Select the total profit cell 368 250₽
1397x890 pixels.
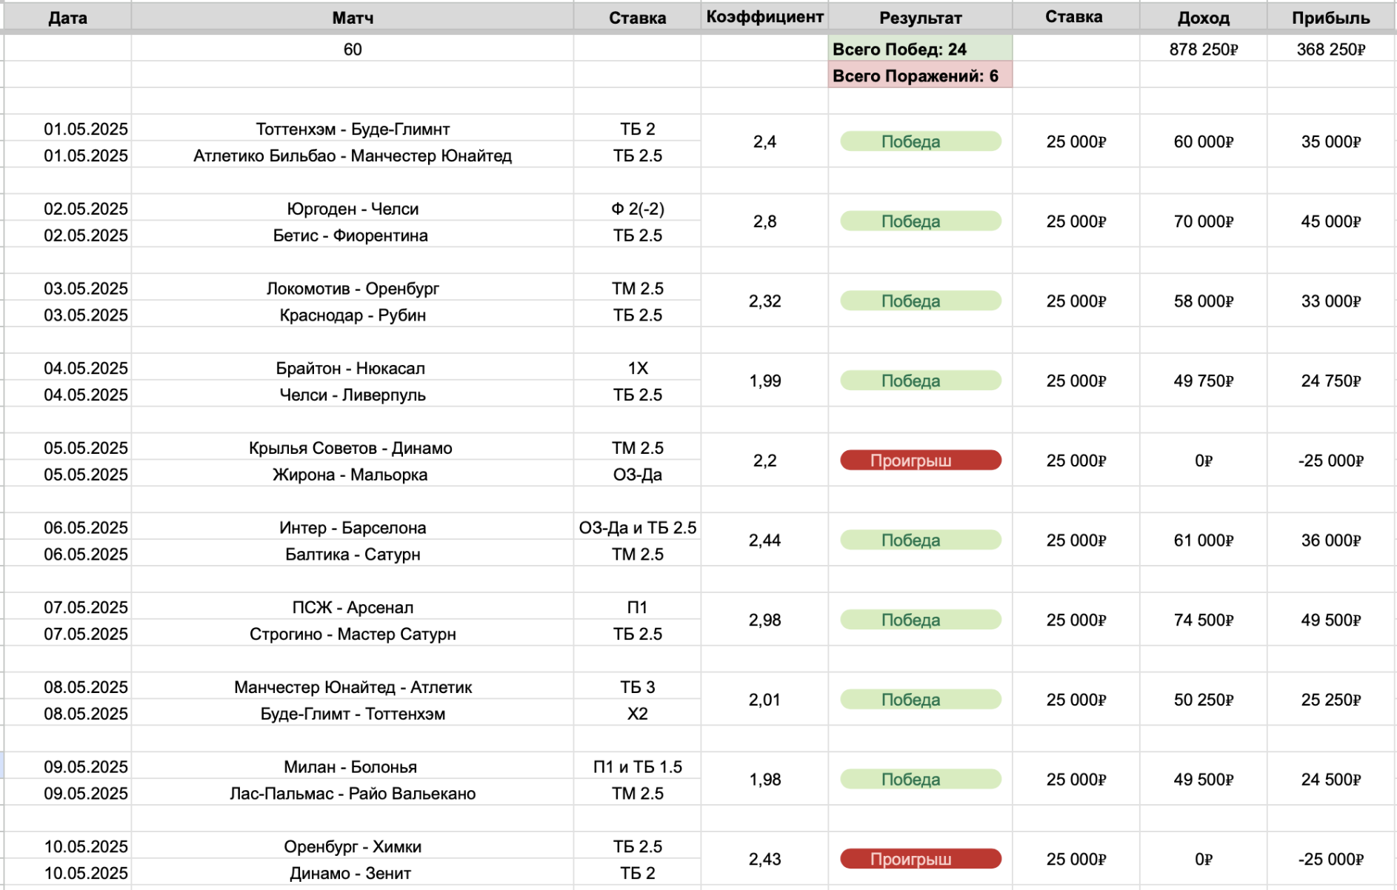(x=1330, y=50)
